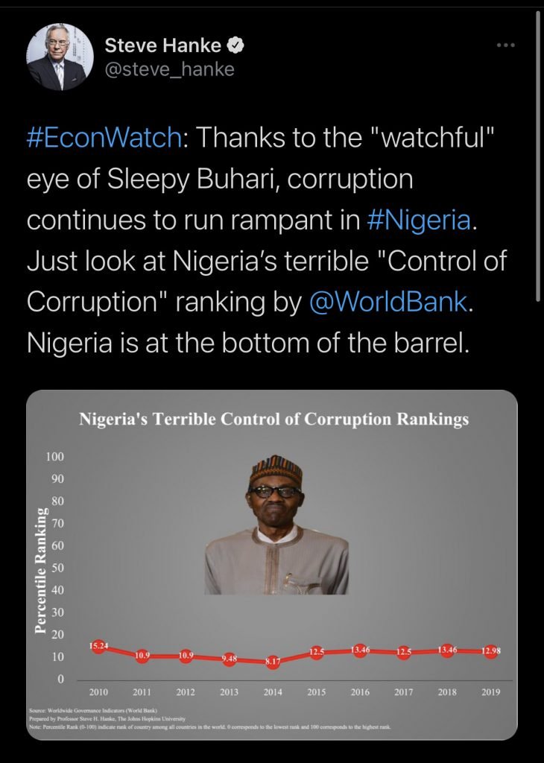This screenshot has height=763, width=544.
Task: Open the tweet's three-dot more options menu
Action: point(506,45)
